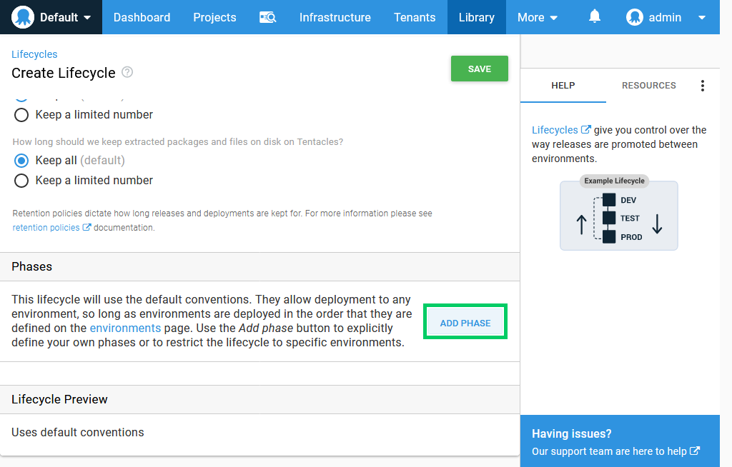Click the help question mark beside Create Lifecycle

click(127, 72)
